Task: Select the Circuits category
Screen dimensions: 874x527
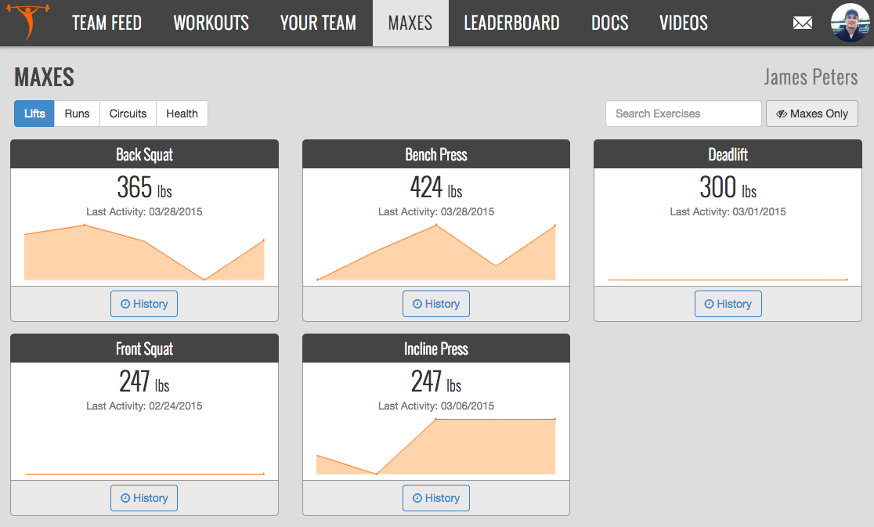Action: click(128, 114)
